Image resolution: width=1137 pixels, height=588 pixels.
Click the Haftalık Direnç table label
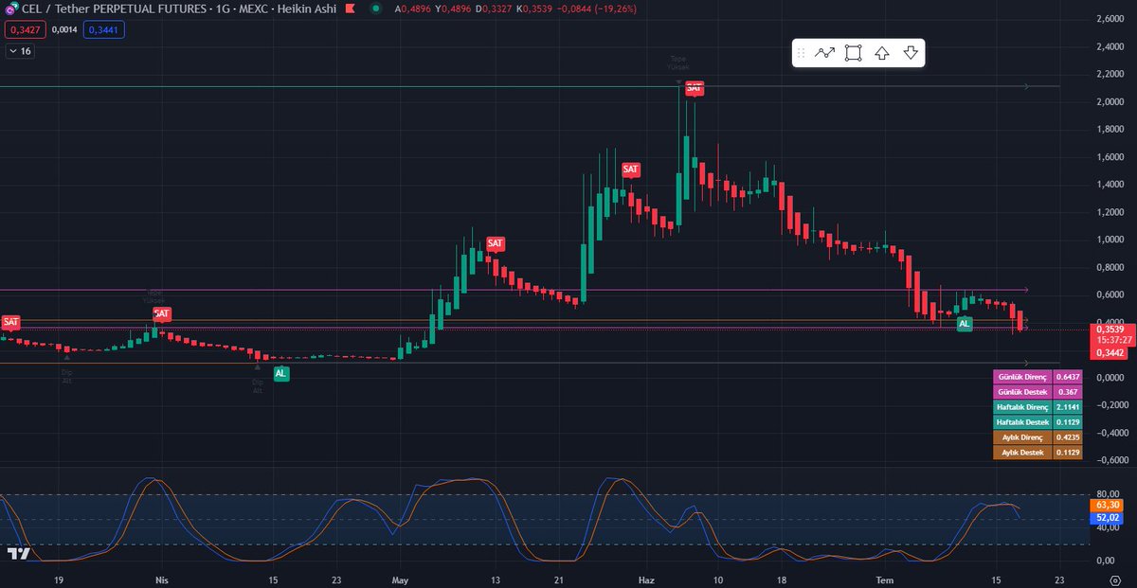click(1023, 407)
